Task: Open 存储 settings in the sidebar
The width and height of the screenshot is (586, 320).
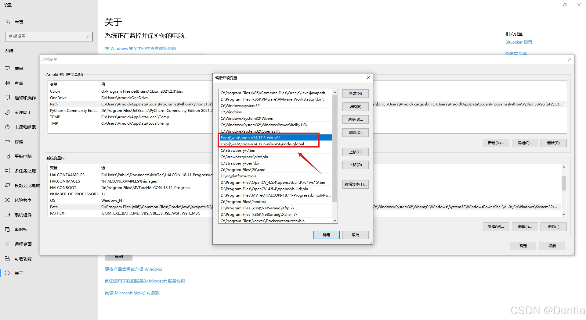Action: (x=18, y=141)
